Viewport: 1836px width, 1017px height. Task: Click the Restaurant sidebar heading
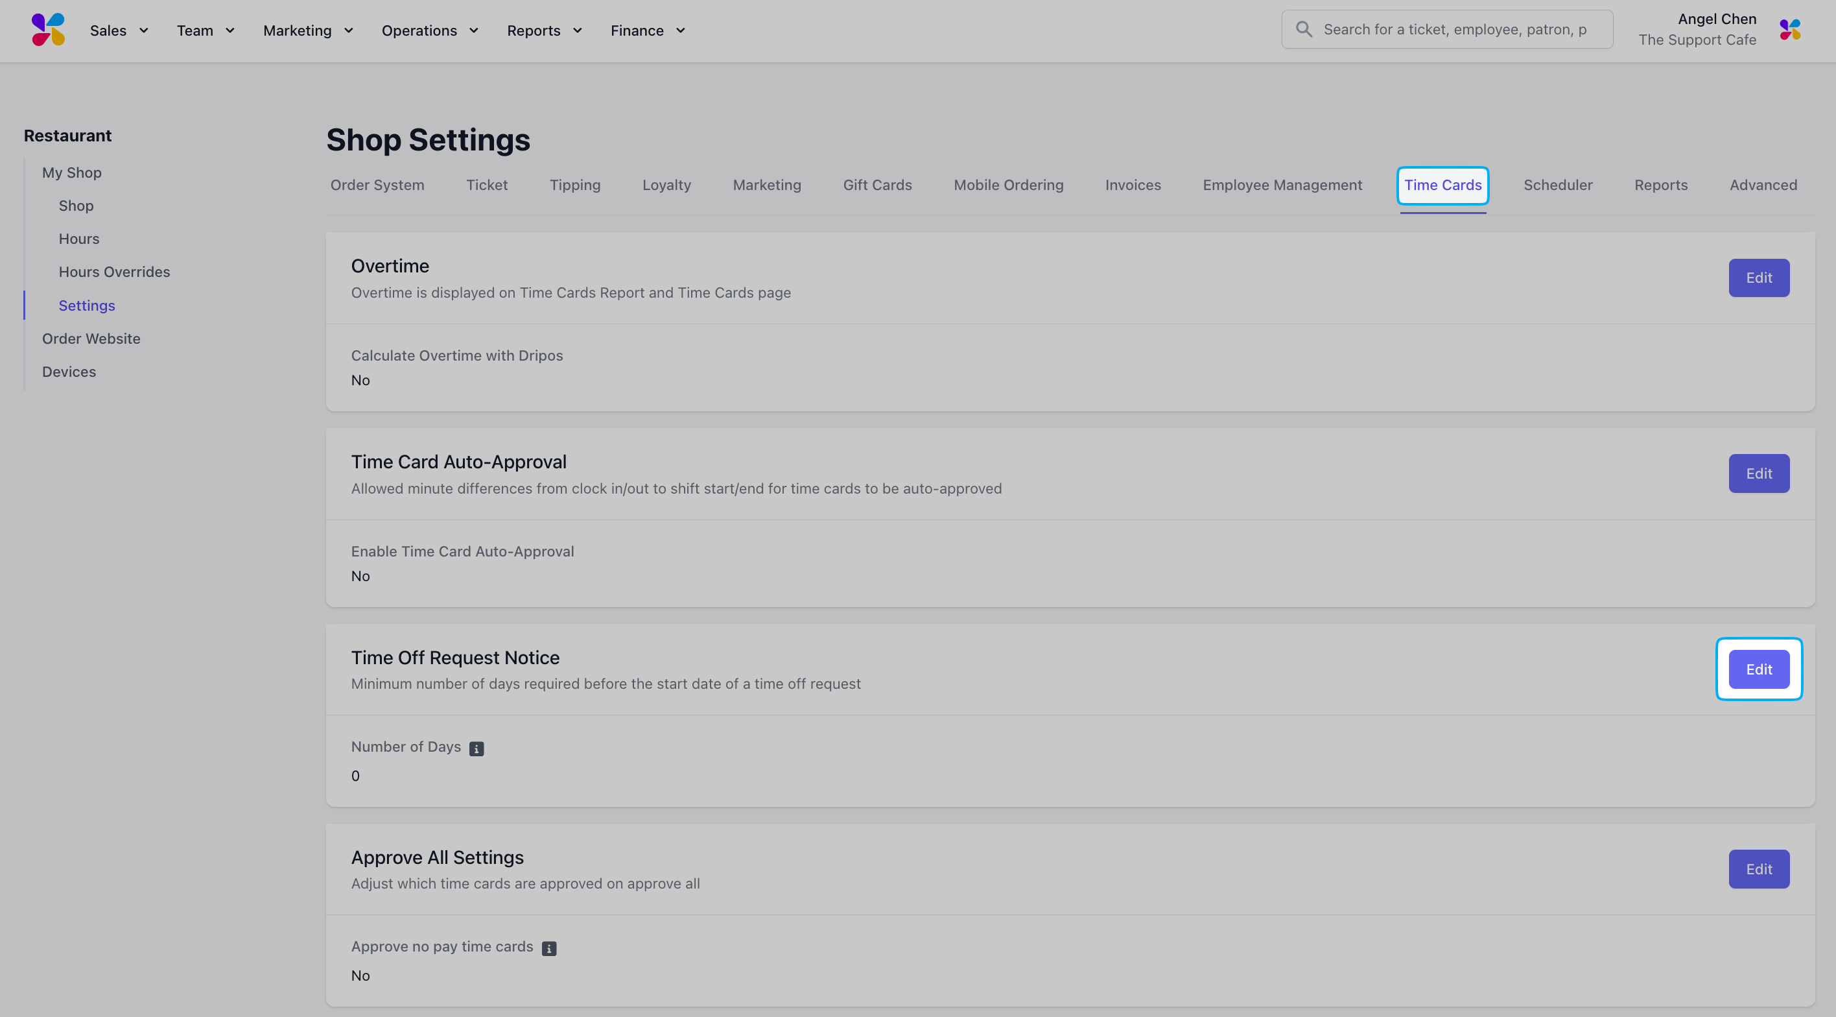pyautogui.click(x=67, y=136)
